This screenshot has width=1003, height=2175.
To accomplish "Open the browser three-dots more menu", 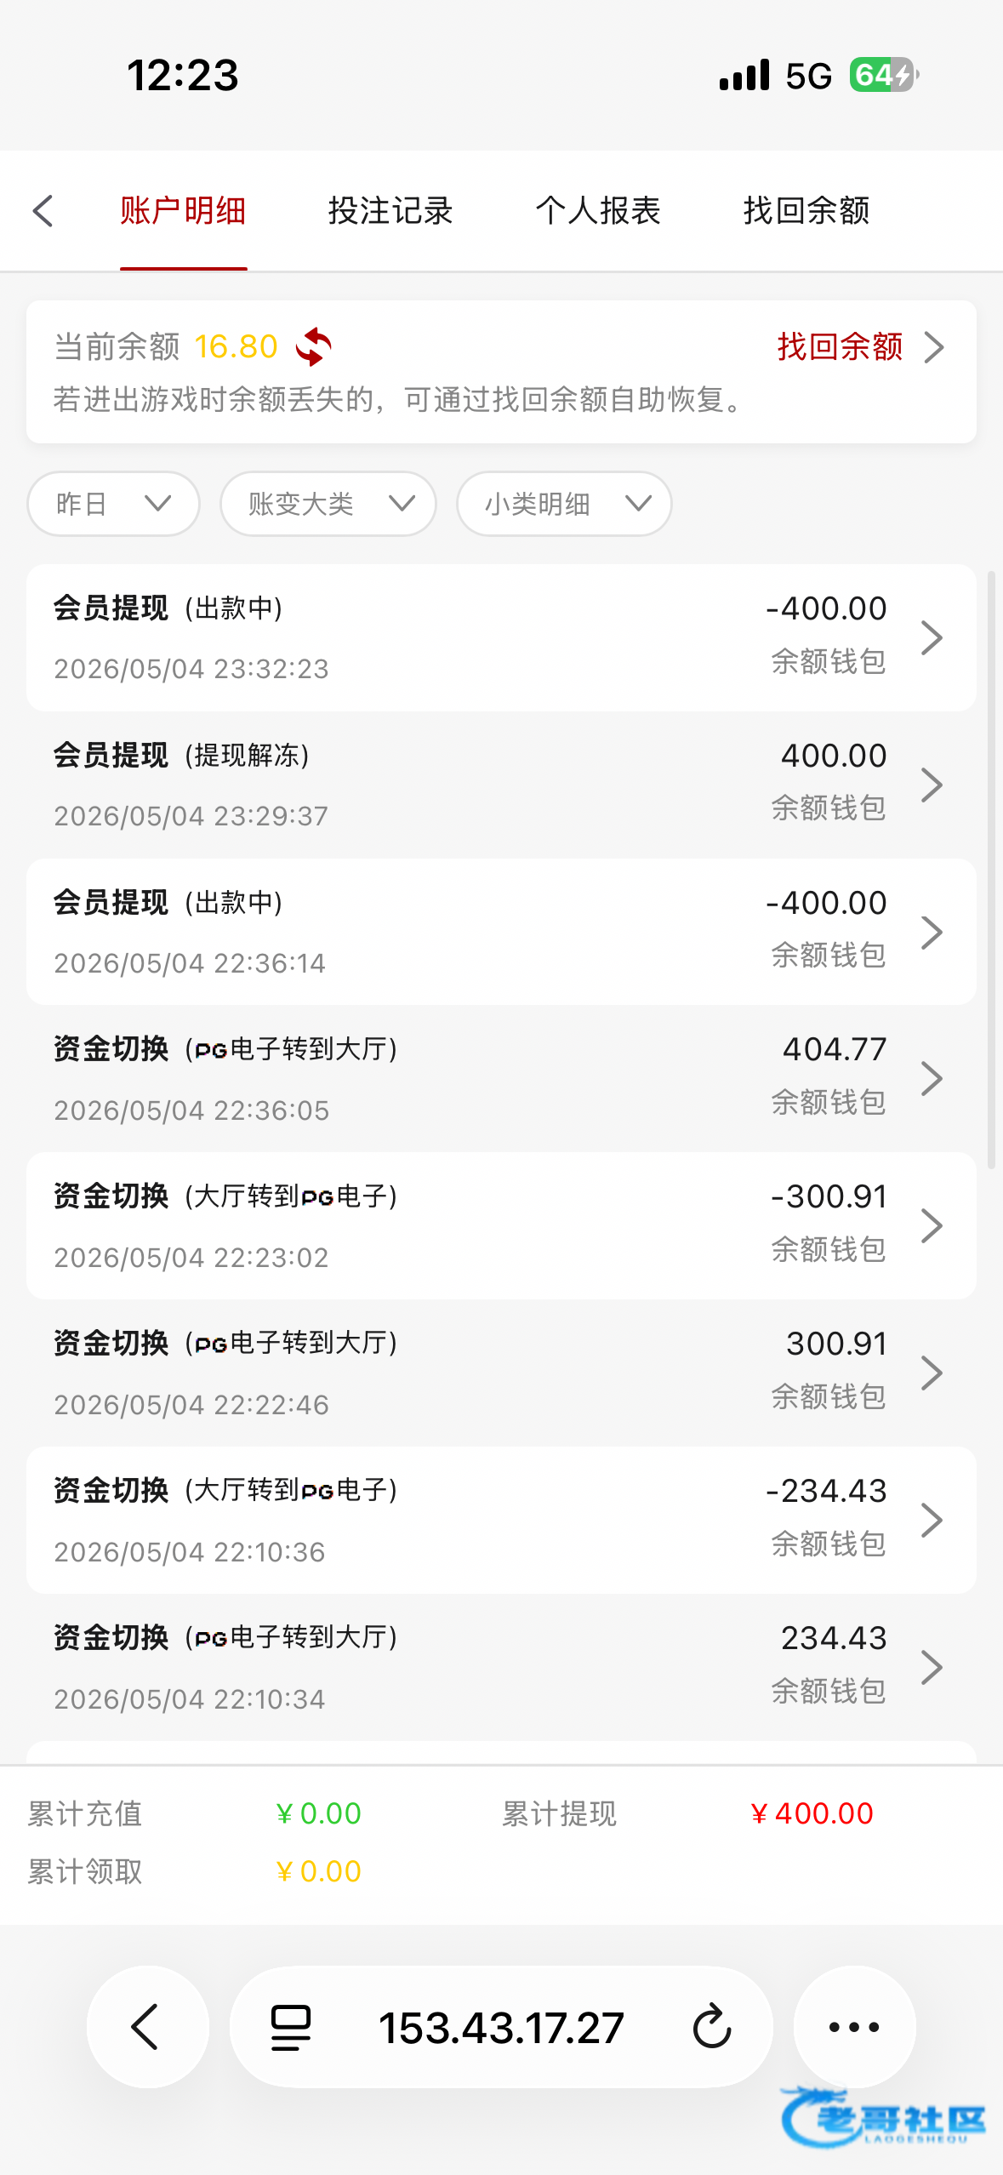I will pyautogui.click(x=854, y=2026).
